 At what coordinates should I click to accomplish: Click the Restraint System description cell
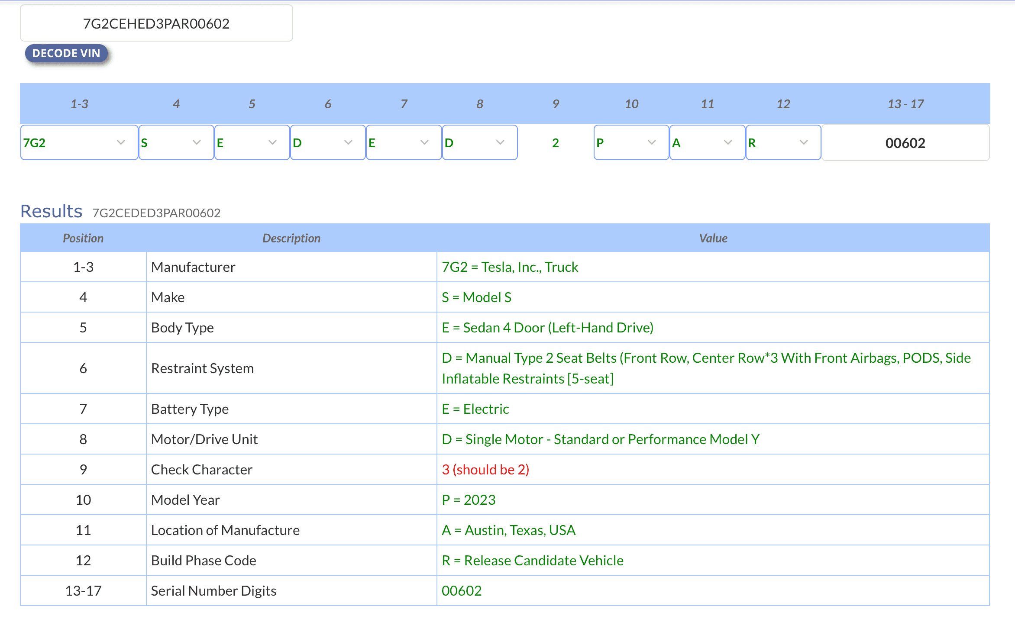pyautogui.click(x=291, y=368)
